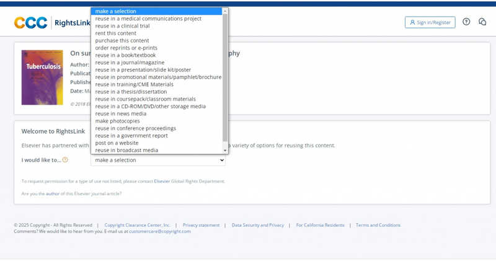The image size is (496, 261).
Task: Open the Privacy statement link
Action: [x=201, y=225]
